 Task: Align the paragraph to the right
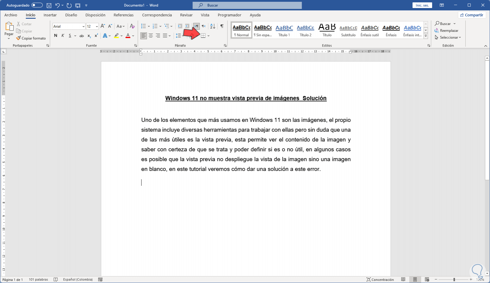(158, 36)
